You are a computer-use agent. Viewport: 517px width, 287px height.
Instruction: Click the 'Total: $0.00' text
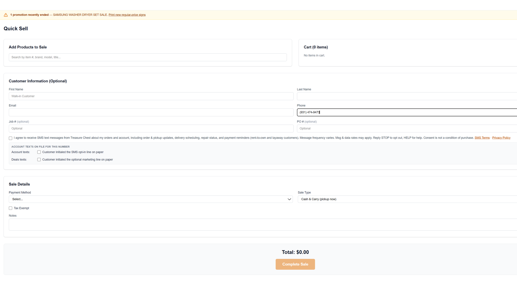pos(295,252)
